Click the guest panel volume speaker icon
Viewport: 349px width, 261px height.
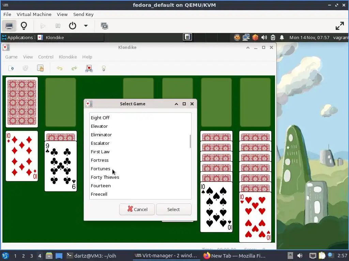click(x=264, y=37)
